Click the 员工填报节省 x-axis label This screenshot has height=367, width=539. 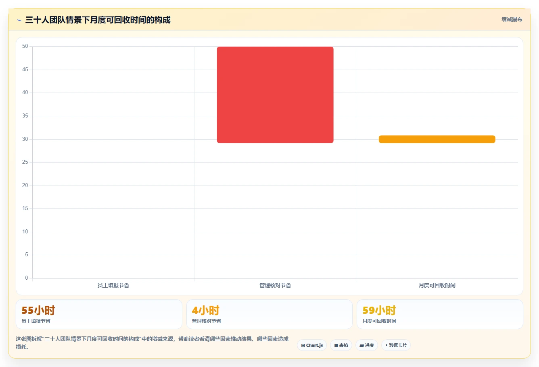click(113, 285)
